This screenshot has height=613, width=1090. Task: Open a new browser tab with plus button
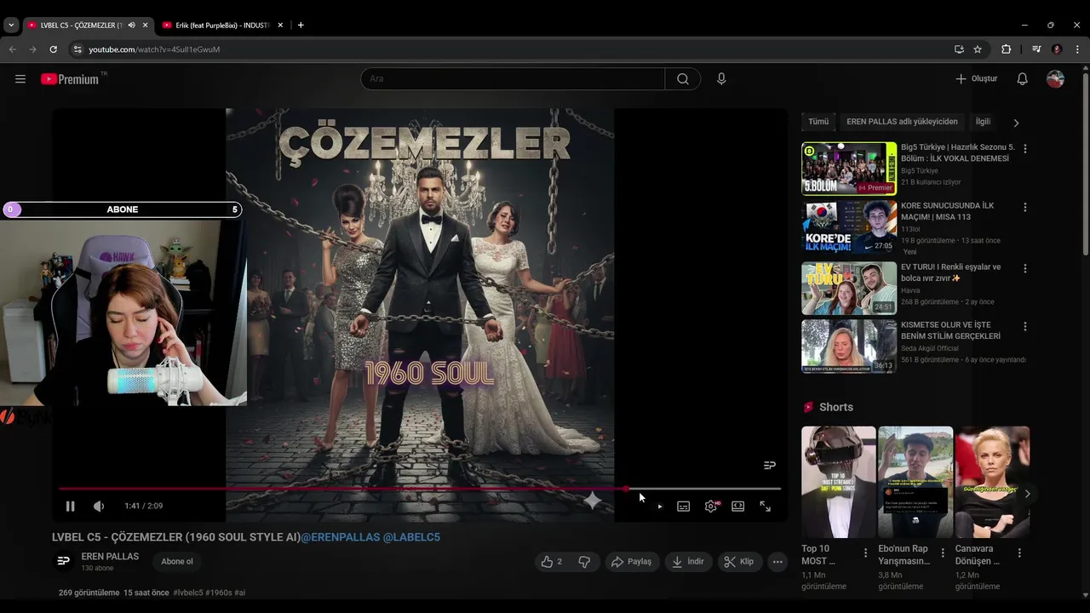(x=301, y=26)
